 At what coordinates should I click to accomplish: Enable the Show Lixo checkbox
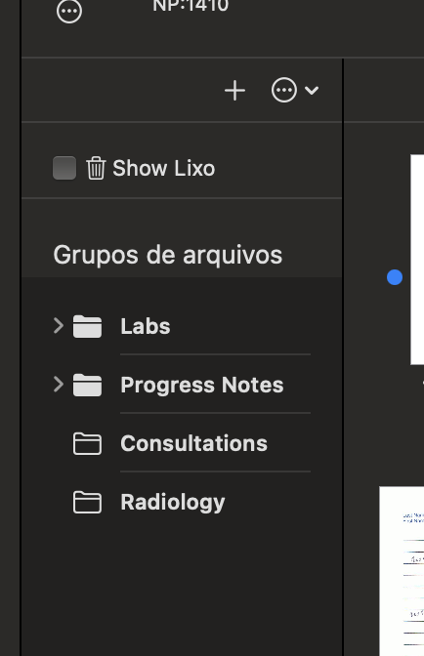64,168
